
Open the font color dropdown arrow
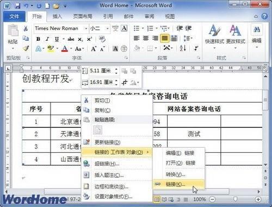[x=71, y=48]
